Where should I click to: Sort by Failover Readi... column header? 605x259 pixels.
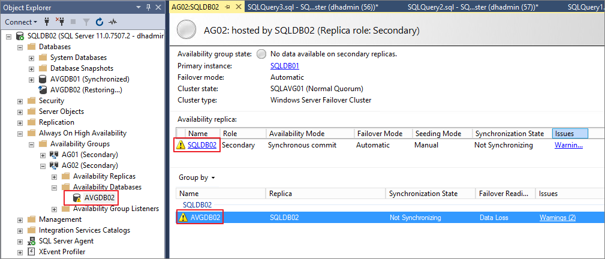pos(506,194)
